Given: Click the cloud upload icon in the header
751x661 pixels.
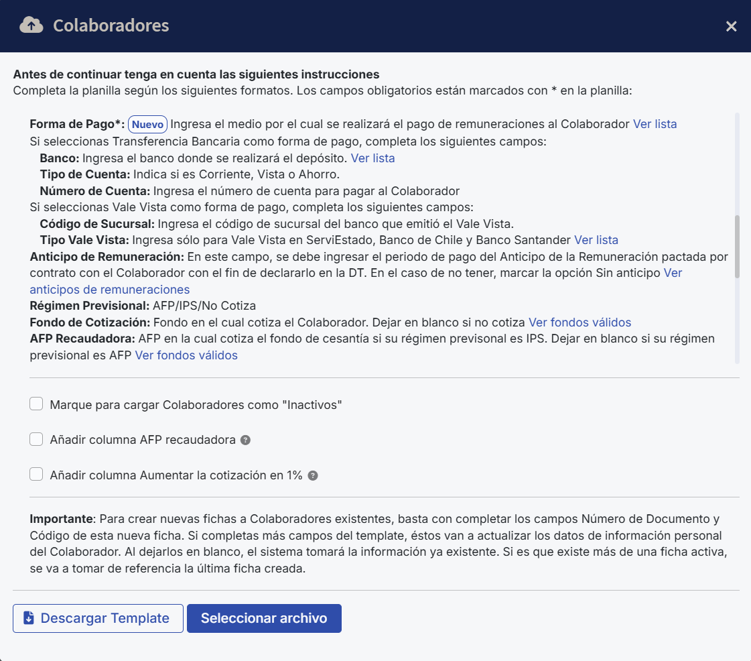Looking at the screenshot, I should coord(30,26).
